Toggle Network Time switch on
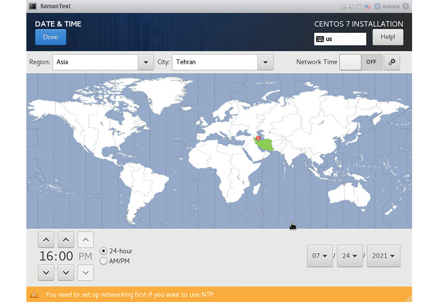The image size is (439, 302). (x=361, y=62)
